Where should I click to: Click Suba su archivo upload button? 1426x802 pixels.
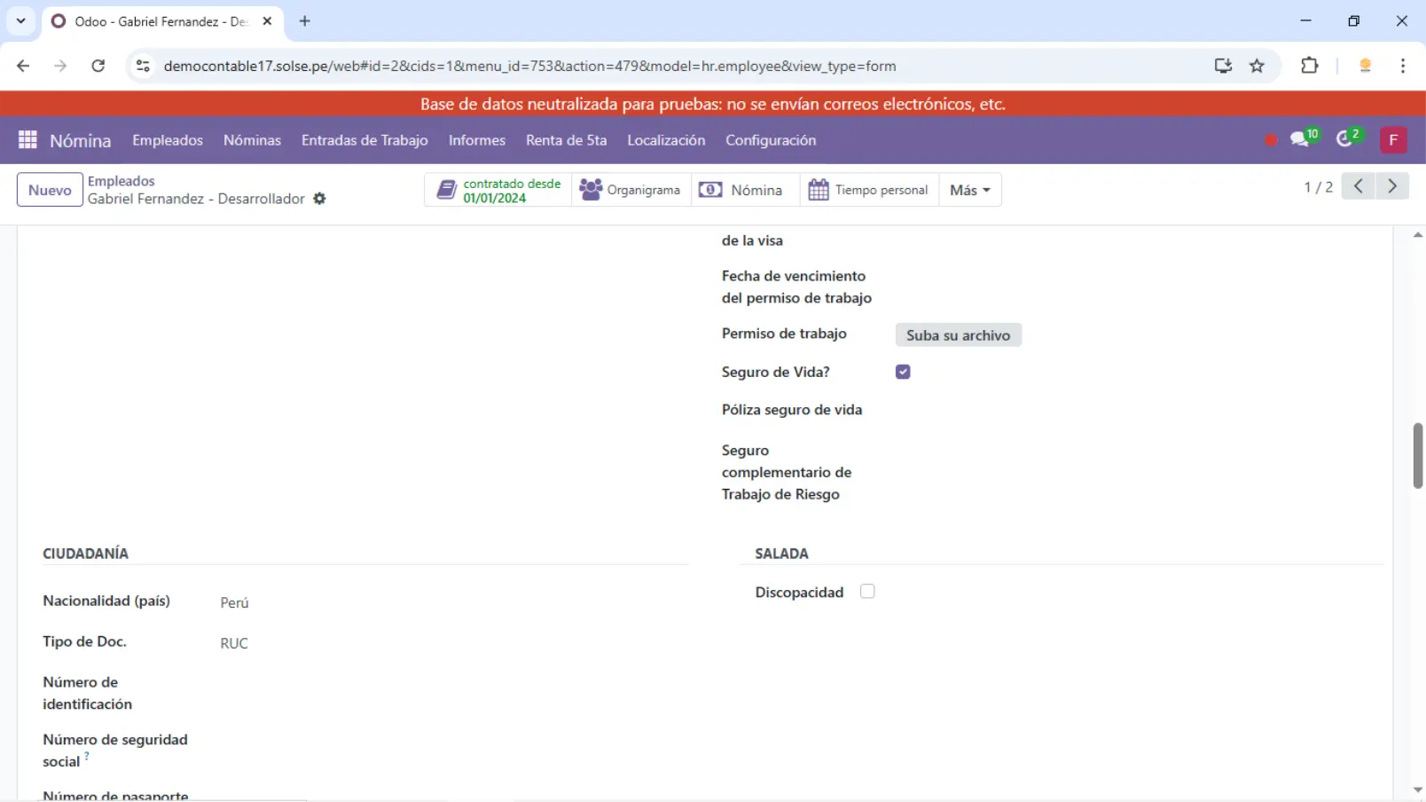(958, 335)
